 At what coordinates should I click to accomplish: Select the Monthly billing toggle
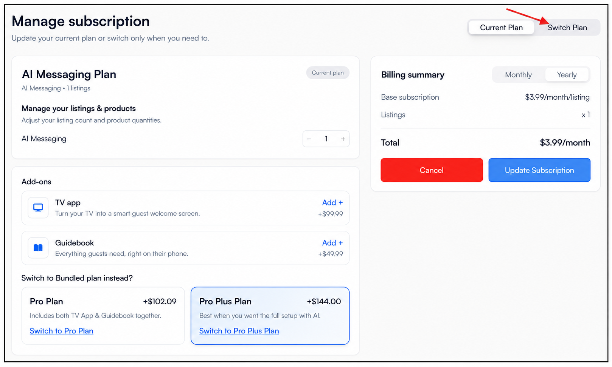point(518,75)
